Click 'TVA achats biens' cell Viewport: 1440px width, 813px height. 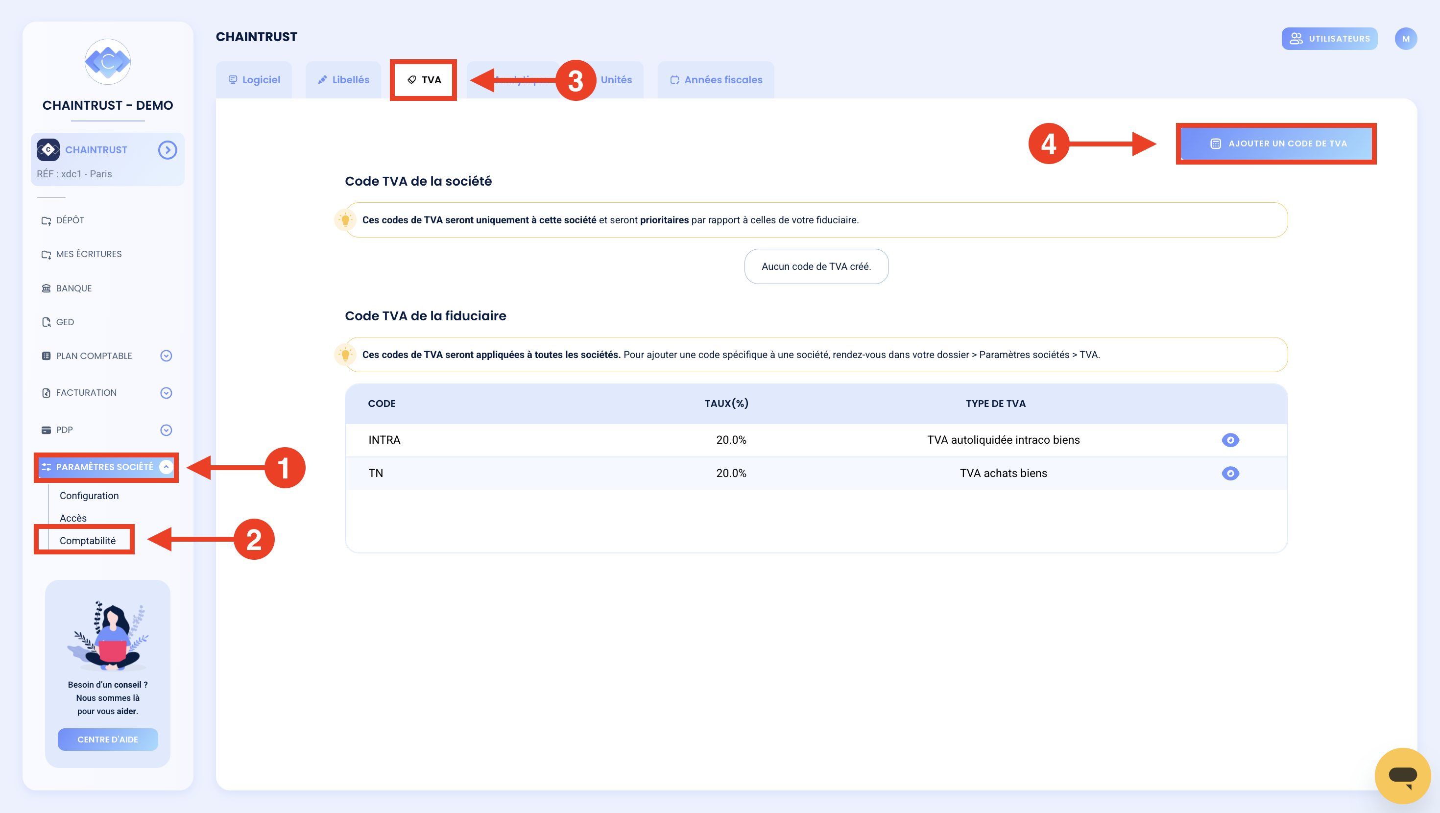click(1004, 473)
